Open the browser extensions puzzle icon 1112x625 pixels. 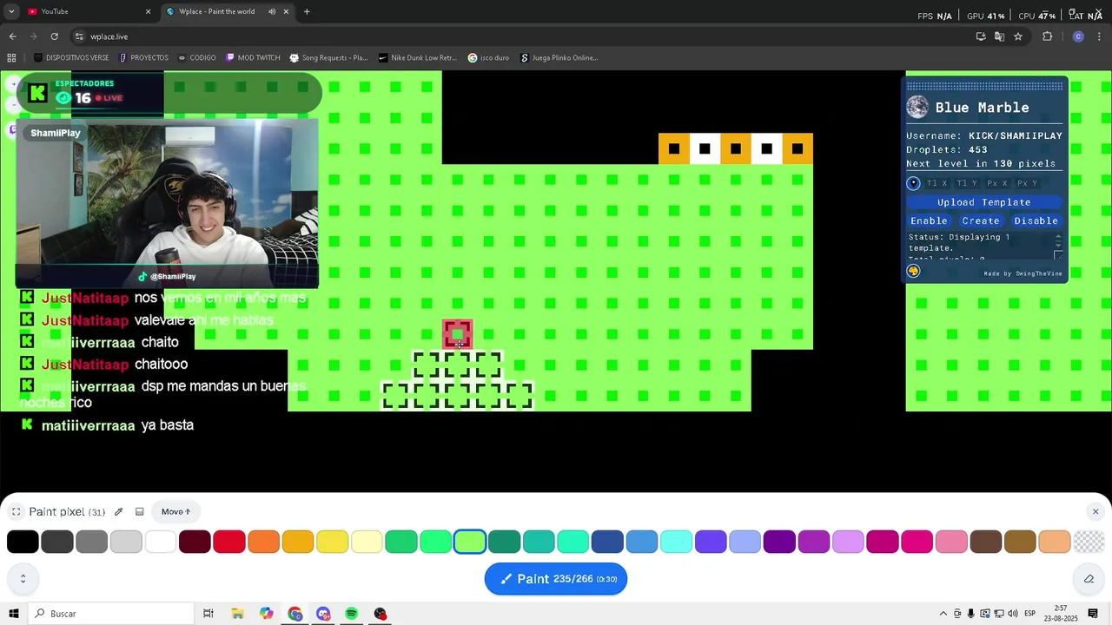coord(1047,36)
